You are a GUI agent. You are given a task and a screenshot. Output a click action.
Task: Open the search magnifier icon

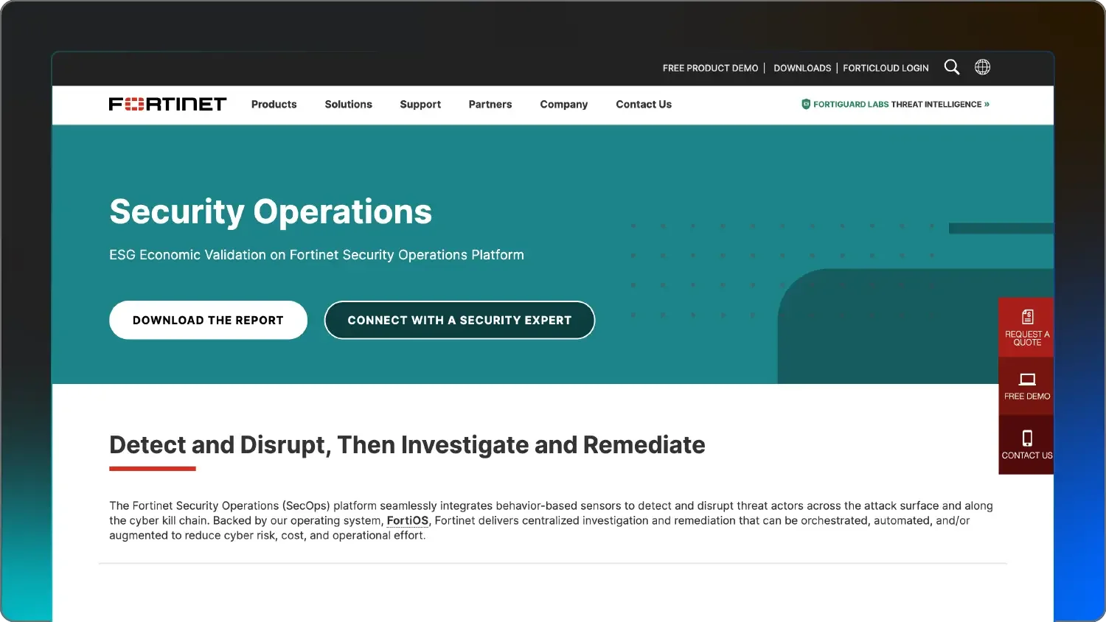951,67
